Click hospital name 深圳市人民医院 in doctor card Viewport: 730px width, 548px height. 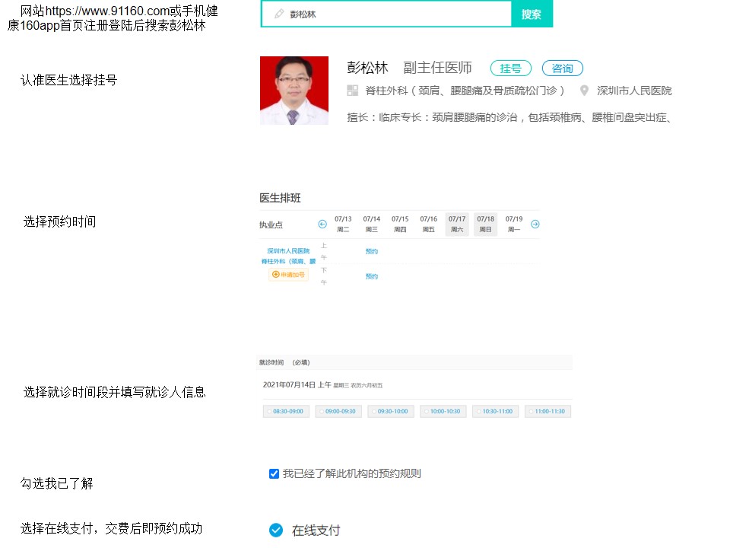634,91
